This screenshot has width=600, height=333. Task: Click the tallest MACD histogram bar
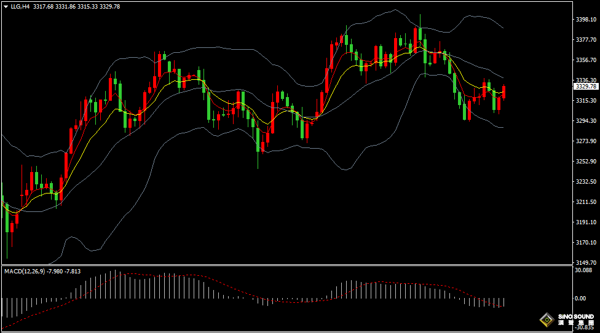[x=114, y=284]
